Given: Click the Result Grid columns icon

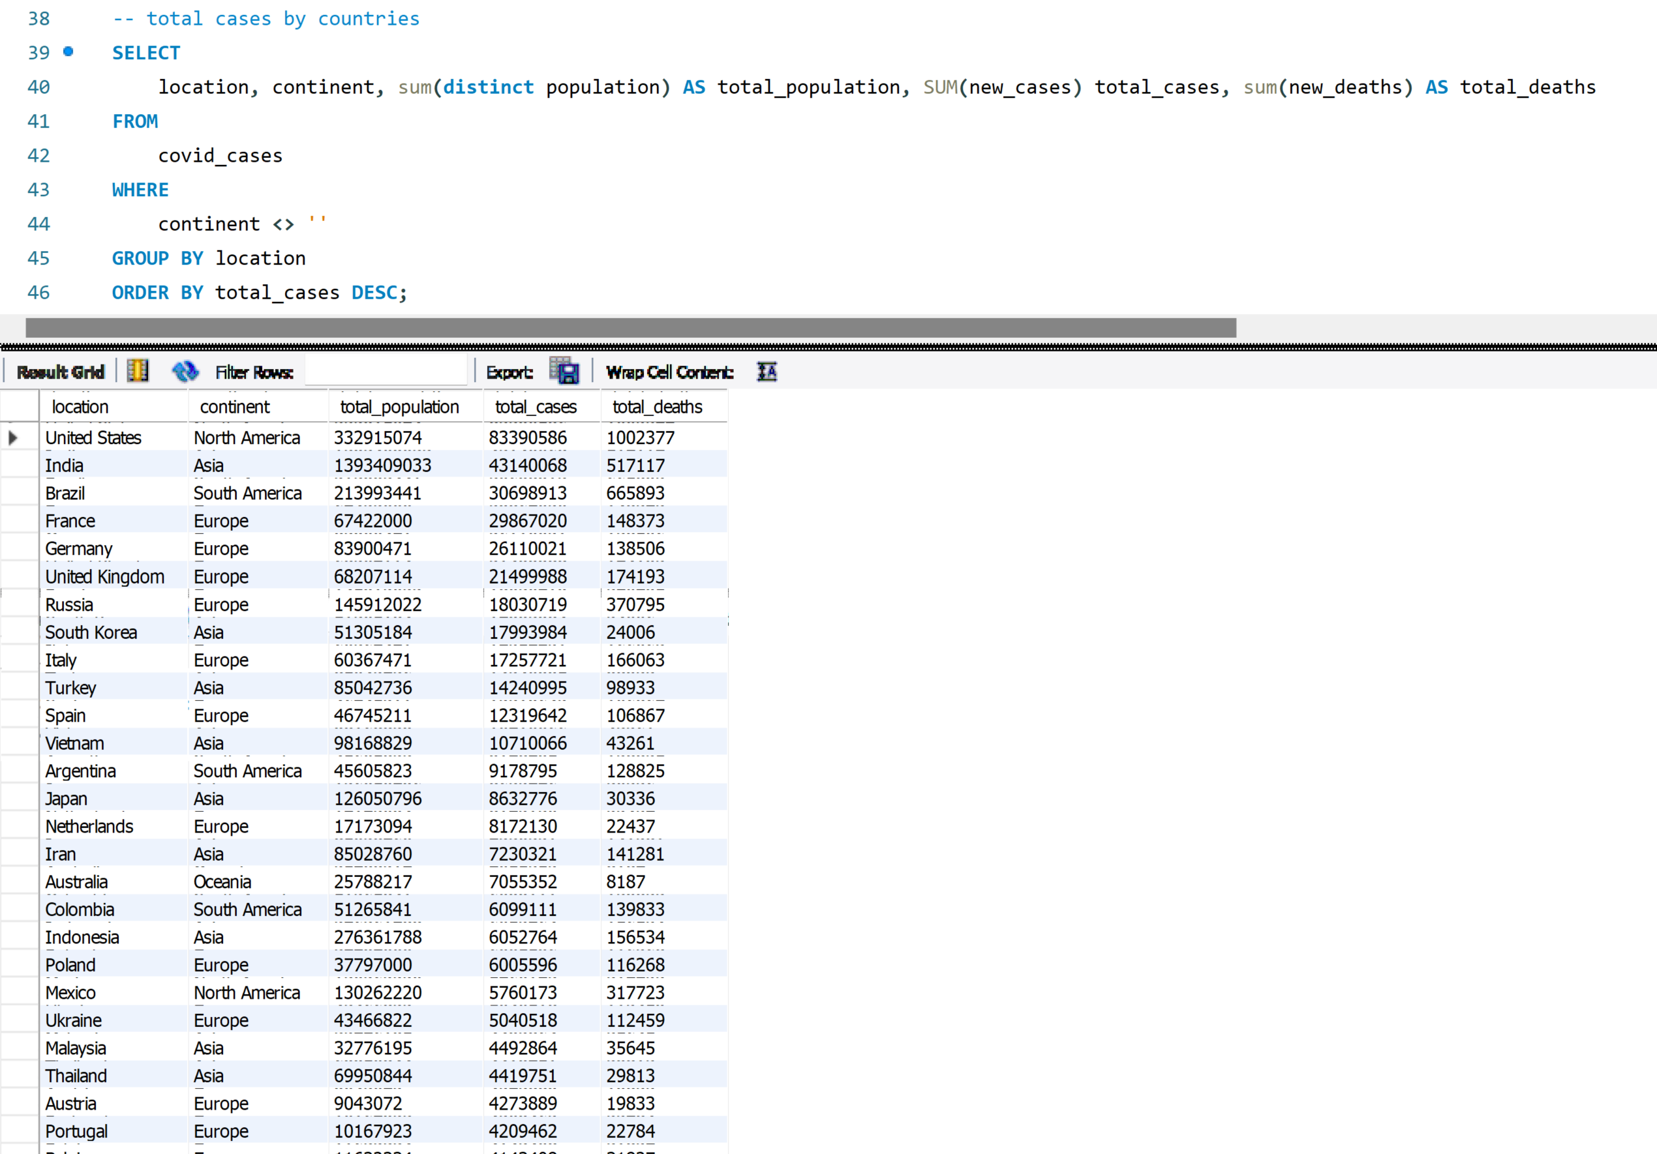Looking at the screenshot, I should pos(137,372).
